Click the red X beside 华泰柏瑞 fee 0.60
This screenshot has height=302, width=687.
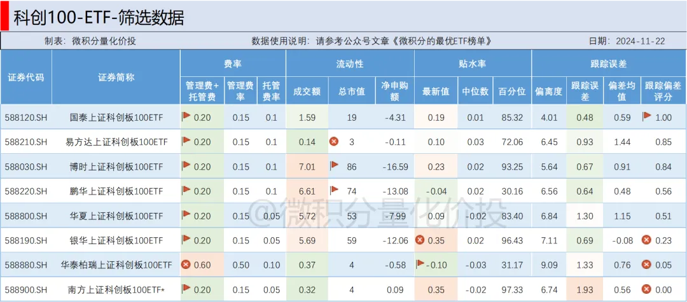coord(186,264)
